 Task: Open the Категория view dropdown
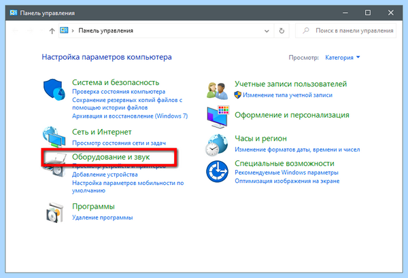pos(343,58)
